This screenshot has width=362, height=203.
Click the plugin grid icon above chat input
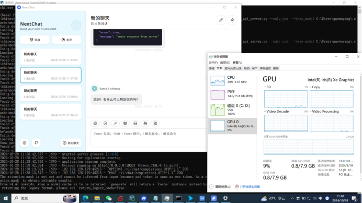click(155, 123)
